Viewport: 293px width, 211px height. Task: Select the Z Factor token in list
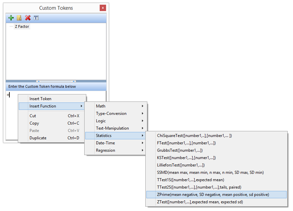click(x=22, y=26)
